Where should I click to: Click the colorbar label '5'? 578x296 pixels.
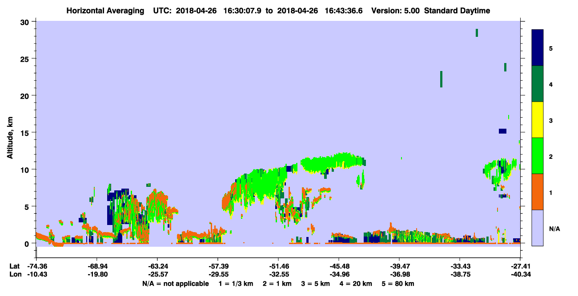551,48
